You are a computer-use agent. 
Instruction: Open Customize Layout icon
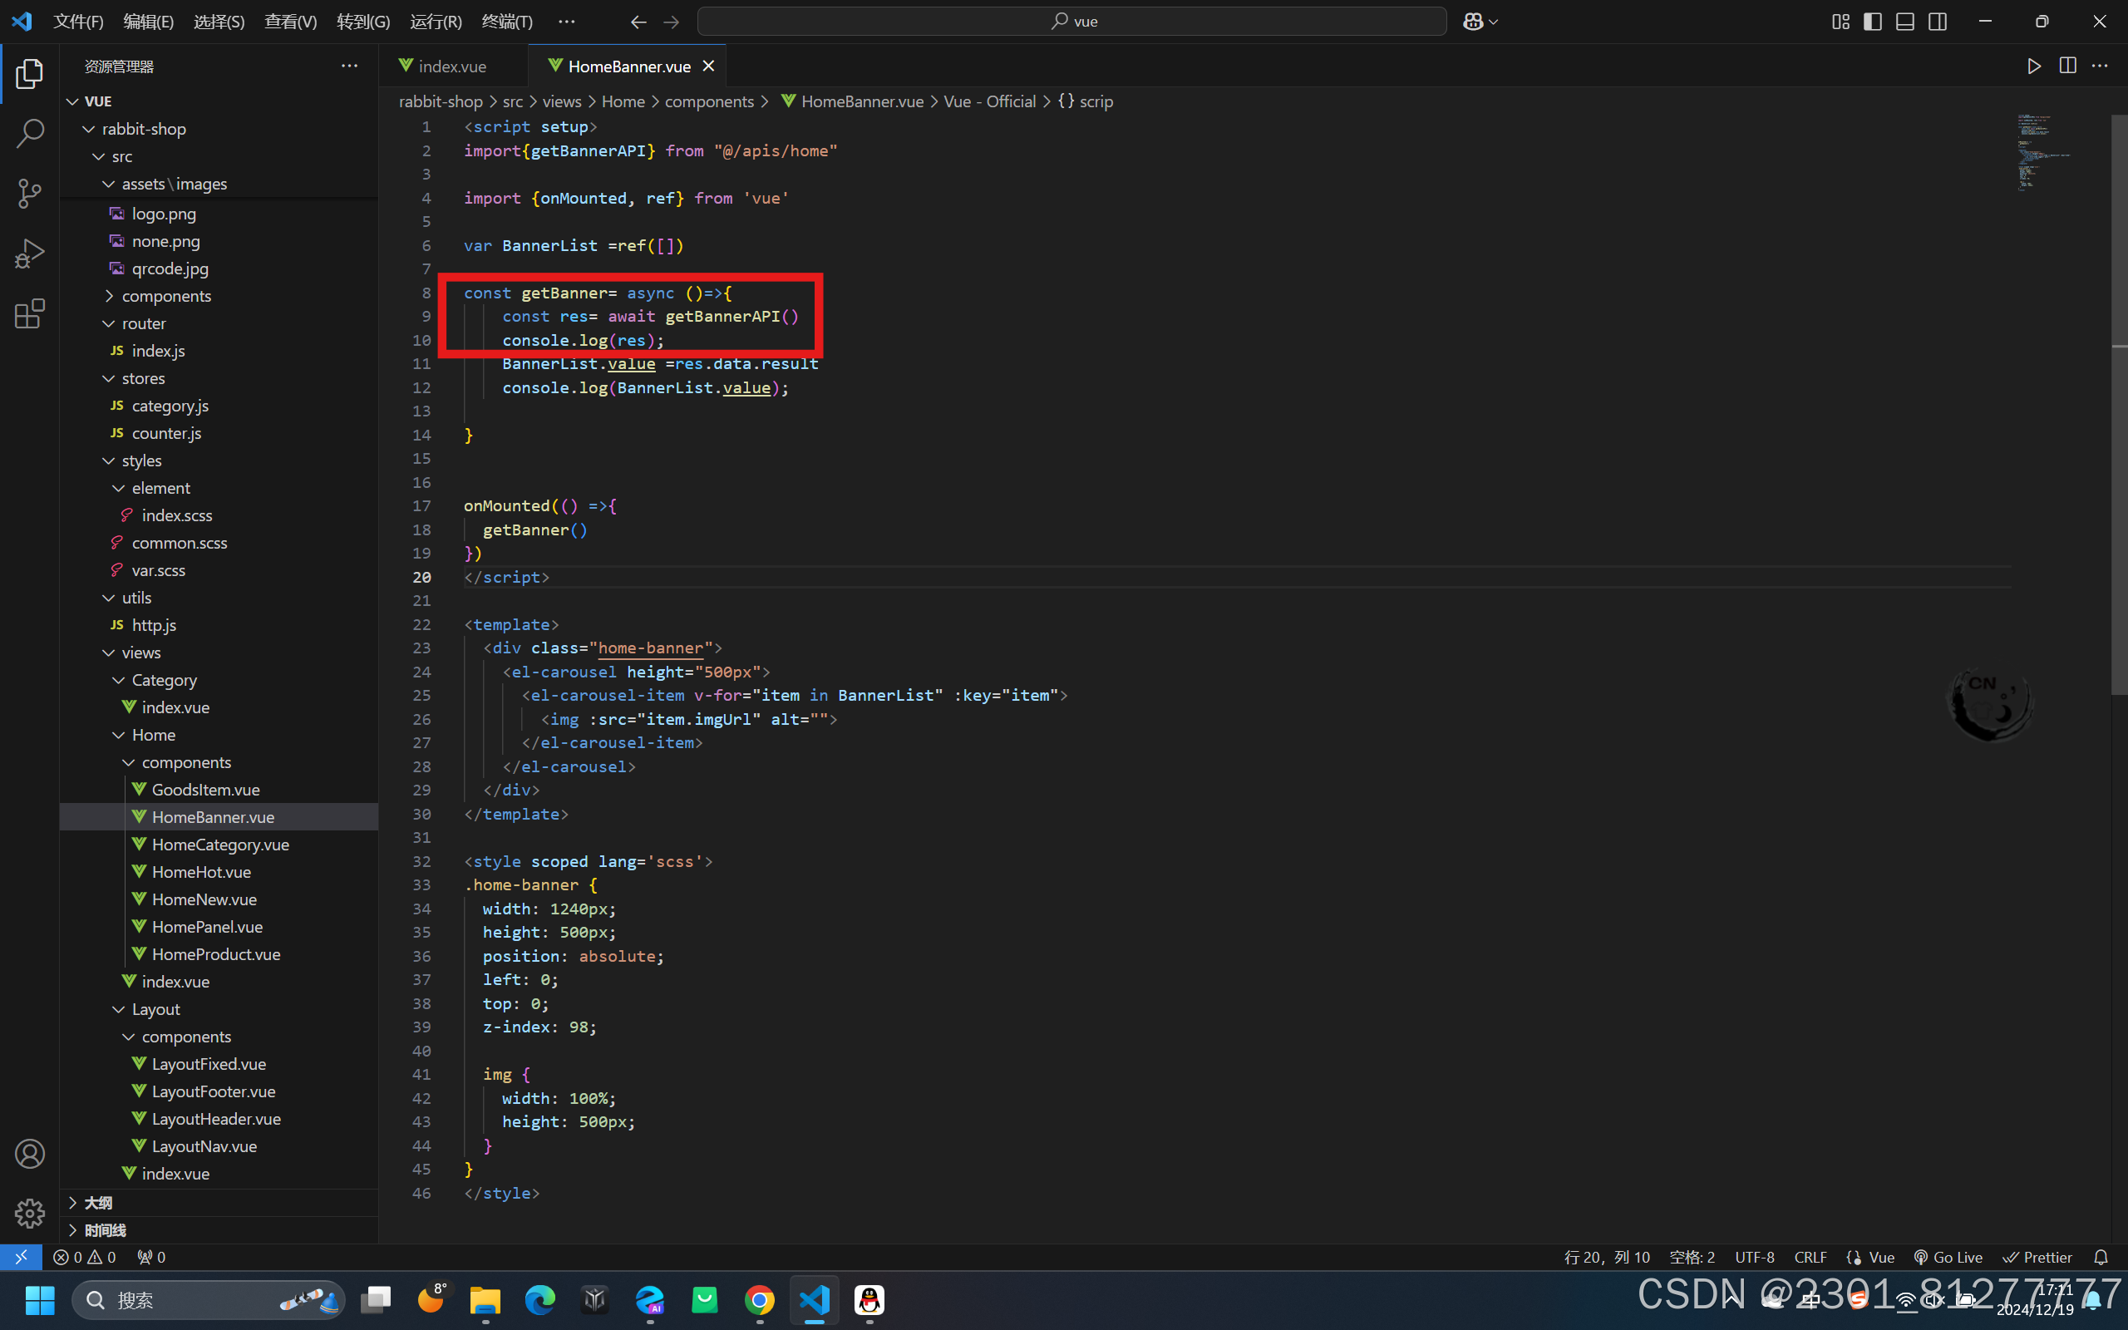click(x=1840, y=21)
